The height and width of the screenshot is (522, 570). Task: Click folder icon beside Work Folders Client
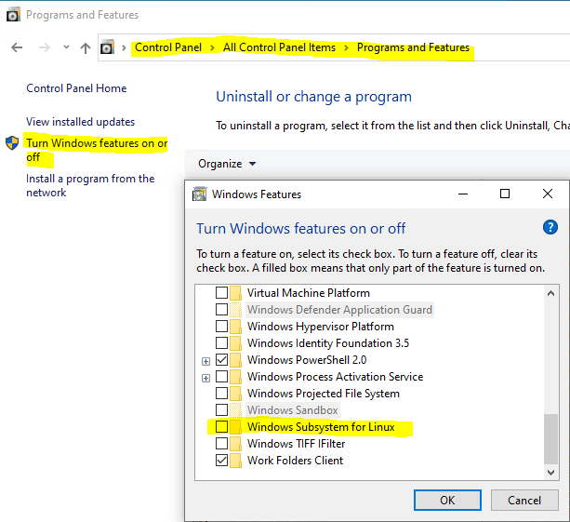coord(235,461)
